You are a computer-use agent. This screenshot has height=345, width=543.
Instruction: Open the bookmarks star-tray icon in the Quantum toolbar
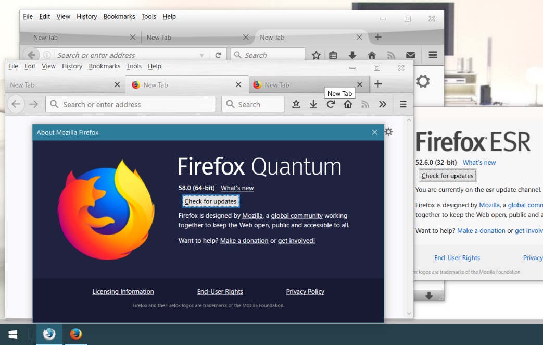[296, 104]
